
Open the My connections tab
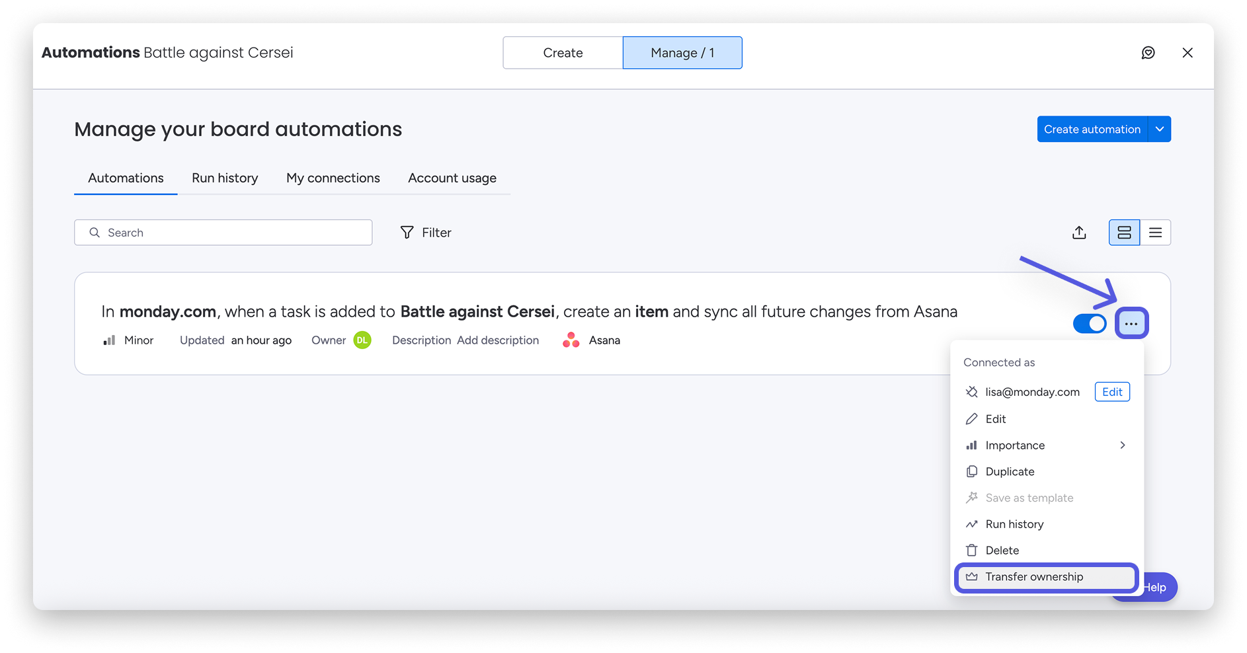(333, 178)
